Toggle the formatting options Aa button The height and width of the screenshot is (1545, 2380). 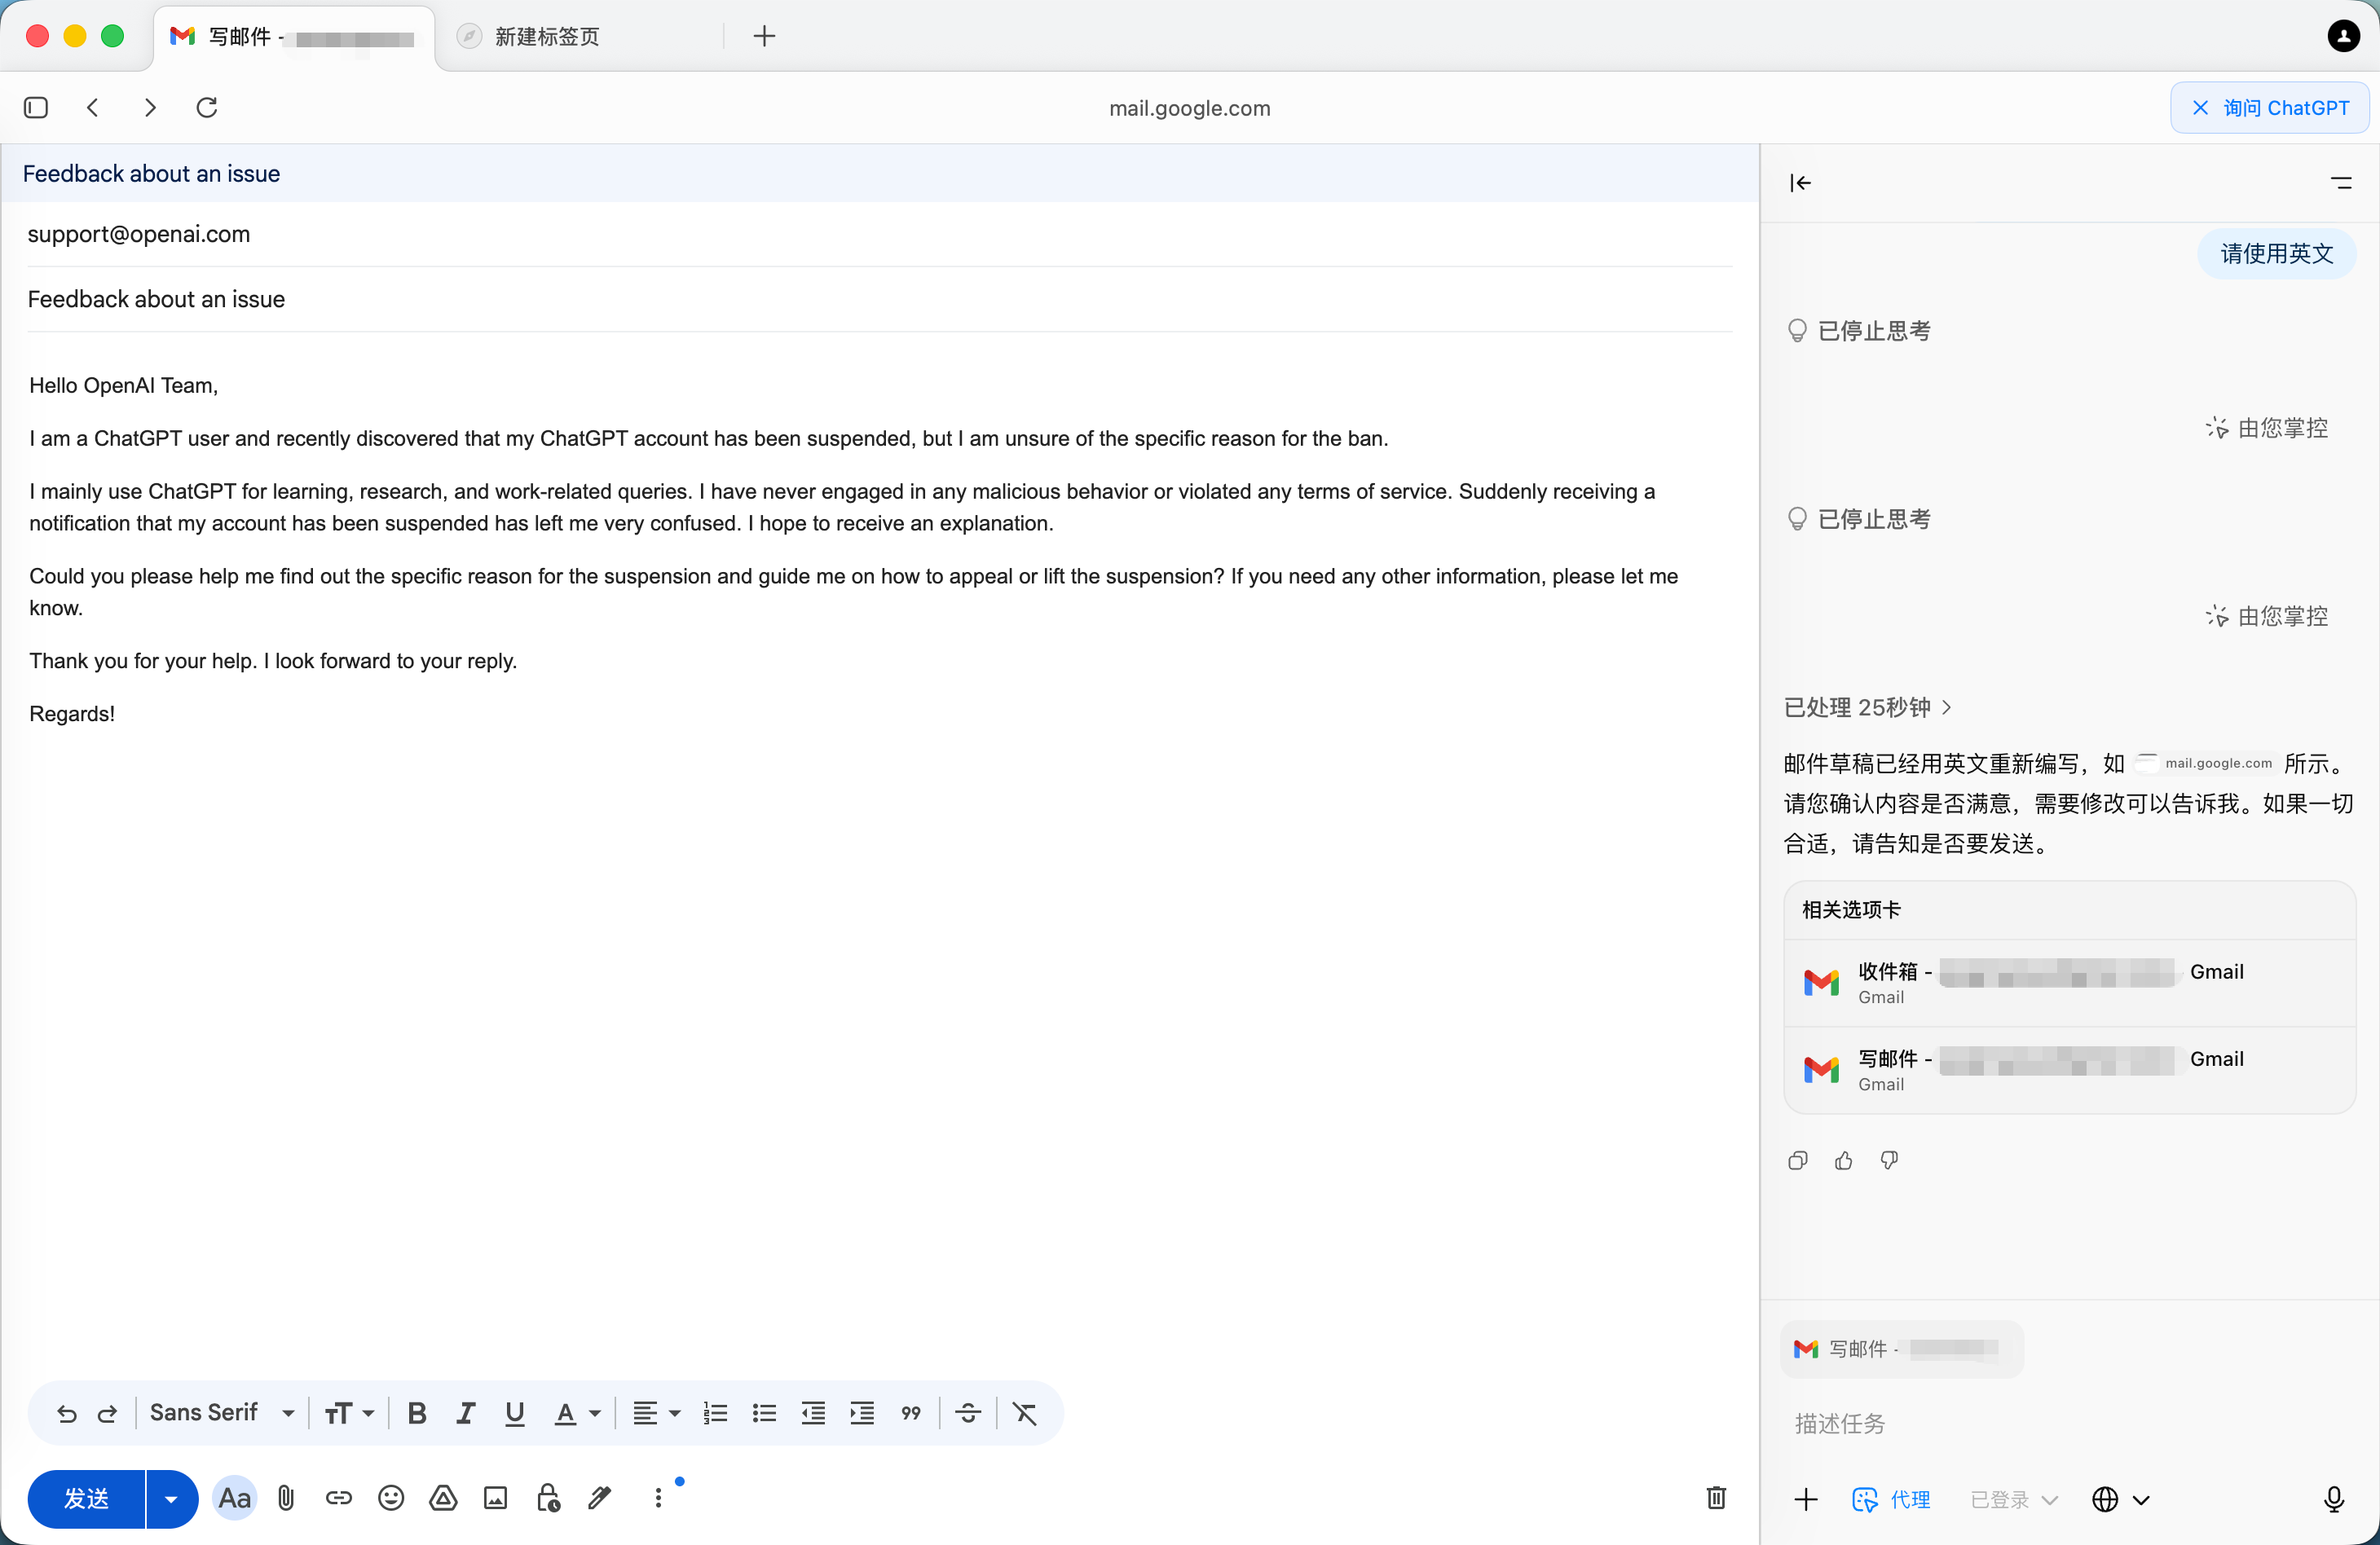[x=234, y=1498]
